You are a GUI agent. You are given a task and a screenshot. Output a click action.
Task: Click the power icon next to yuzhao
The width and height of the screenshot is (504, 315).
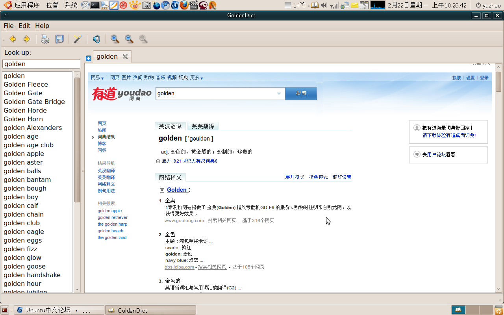[x=478, y=5]
